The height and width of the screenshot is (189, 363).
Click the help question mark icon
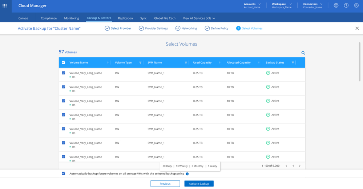[346, 5]
